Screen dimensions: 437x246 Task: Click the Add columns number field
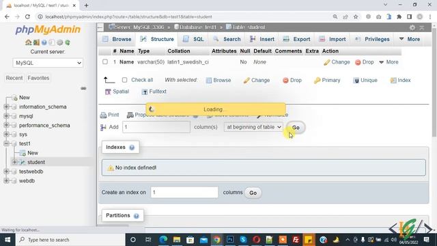[156, 127]
